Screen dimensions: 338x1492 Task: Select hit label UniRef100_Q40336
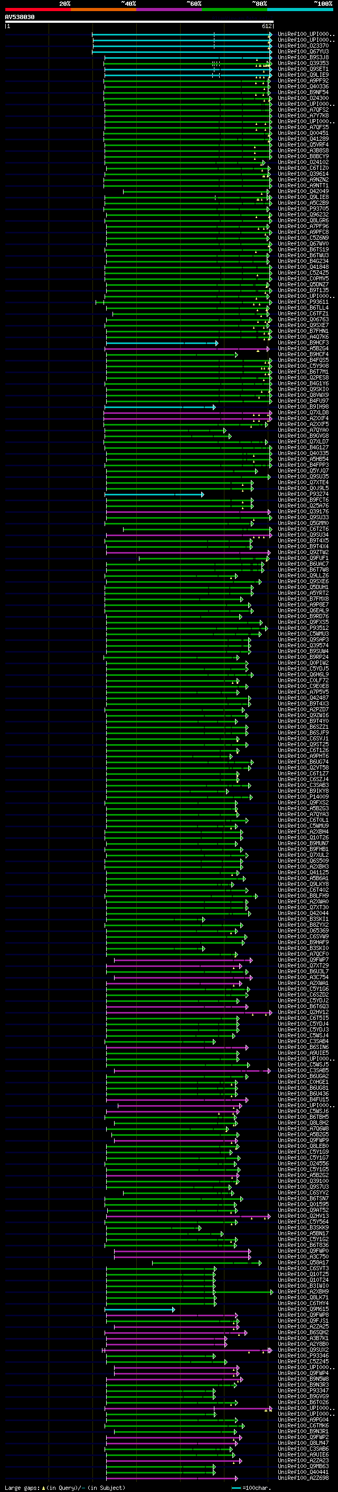point(303,86)
